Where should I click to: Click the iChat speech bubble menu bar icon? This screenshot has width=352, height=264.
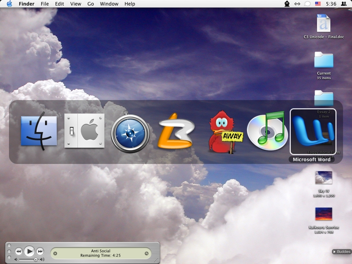pyautogui.click(x=308, y=4)
